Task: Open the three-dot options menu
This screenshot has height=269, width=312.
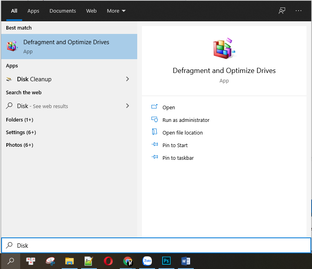Action: (x=299, y=11)
